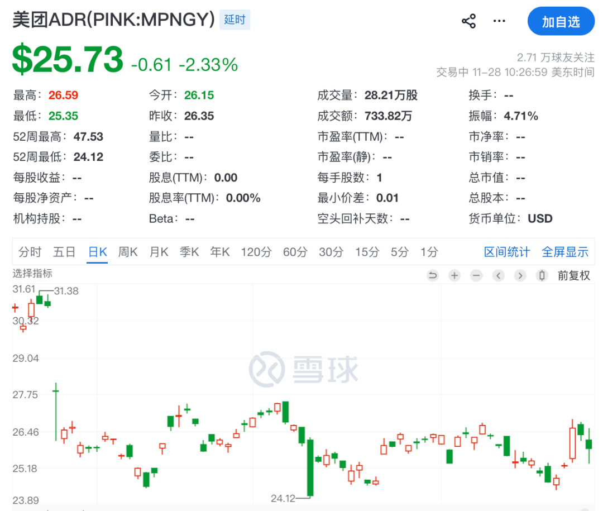Click the 24.12 low marker on chart
This screenshot has height=511, width=603.
(283, 498)
